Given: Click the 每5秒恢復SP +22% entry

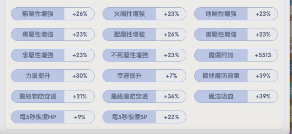Looking at the screenshot, I should pyautogui.click(x=144, y=117).
